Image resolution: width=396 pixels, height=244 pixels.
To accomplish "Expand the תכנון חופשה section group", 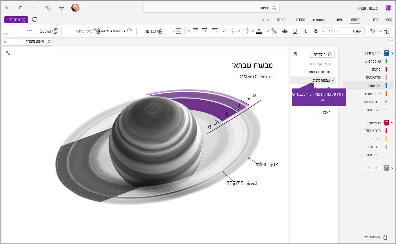I will coord(386,102).
